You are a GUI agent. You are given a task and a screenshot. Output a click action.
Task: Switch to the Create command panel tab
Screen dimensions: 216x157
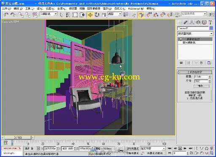[179, 22]
